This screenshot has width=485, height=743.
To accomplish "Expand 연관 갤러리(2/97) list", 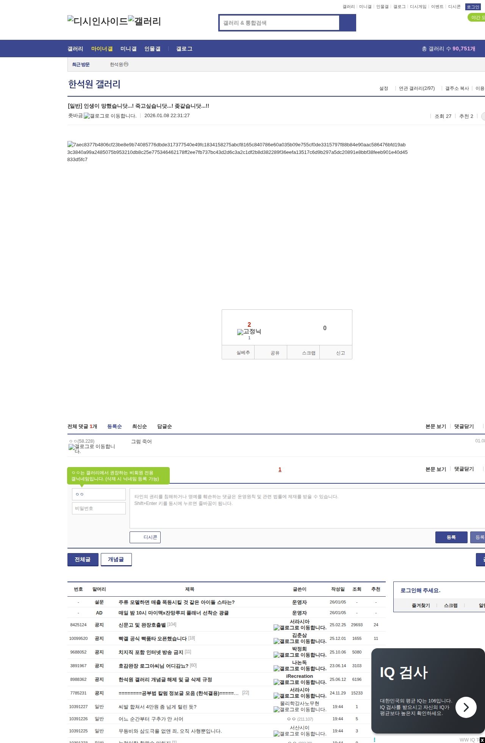I will click(417, 88).
